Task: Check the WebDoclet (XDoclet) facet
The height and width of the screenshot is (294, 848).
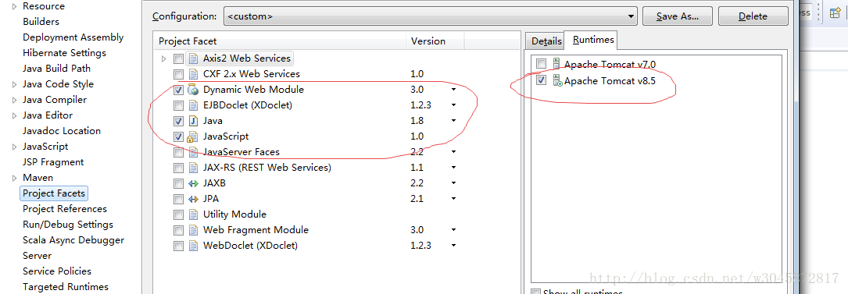Action: (178, 246)
